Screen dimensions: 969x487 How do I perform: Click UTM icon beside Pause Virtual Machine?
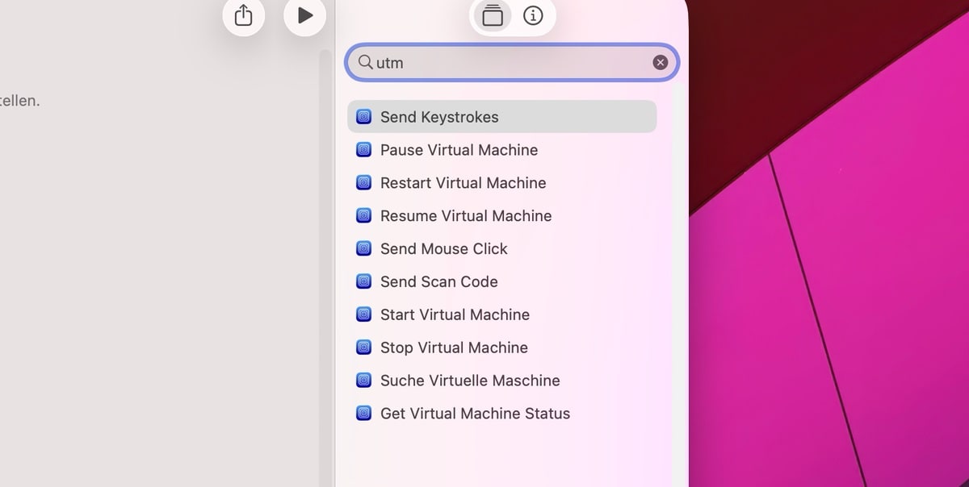(x=363, y=150)
